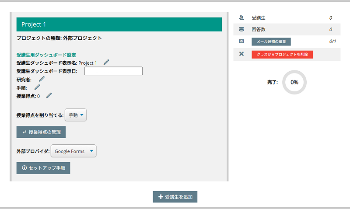Click the 受講生 people icon
350x209 pixels.
pyautogui.click(x=241, y=18)
